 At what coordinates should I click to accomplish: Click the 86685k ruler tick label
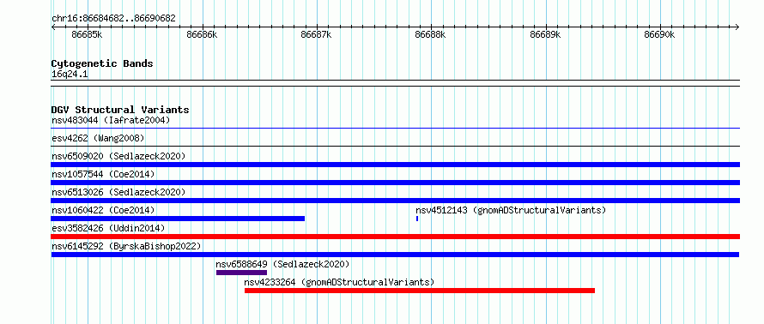tap(87, 34)
